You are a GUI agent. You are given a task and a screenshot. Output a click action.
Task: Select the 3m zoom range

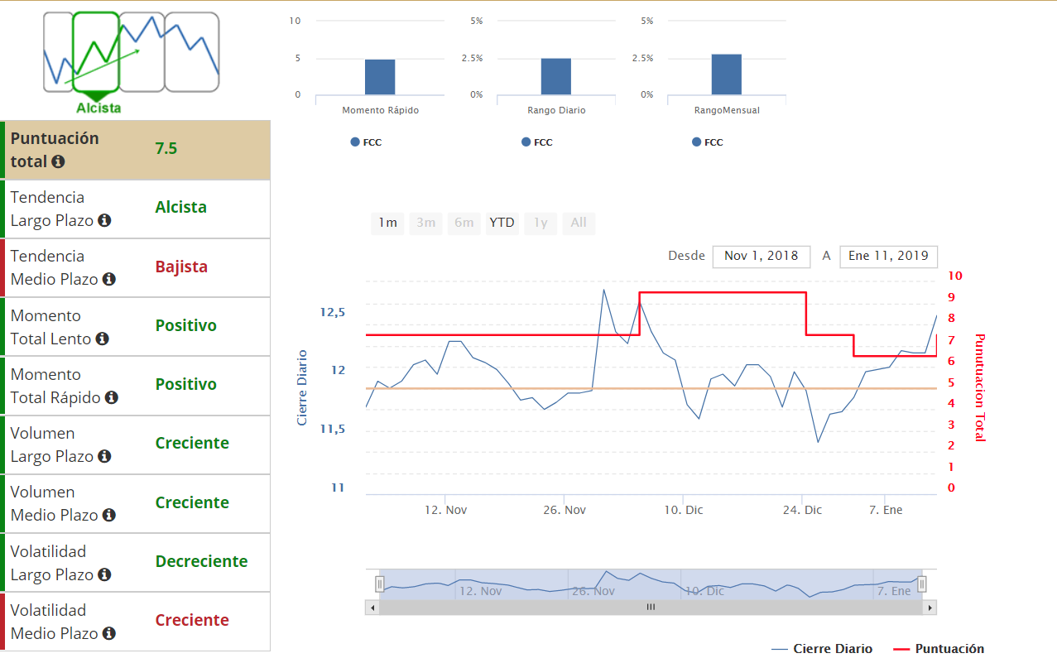425,223
